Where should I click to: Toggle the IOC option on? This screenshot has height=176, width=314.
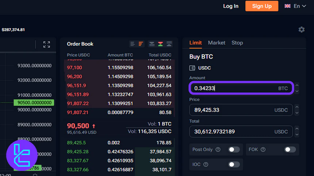[x=234, y=164]
